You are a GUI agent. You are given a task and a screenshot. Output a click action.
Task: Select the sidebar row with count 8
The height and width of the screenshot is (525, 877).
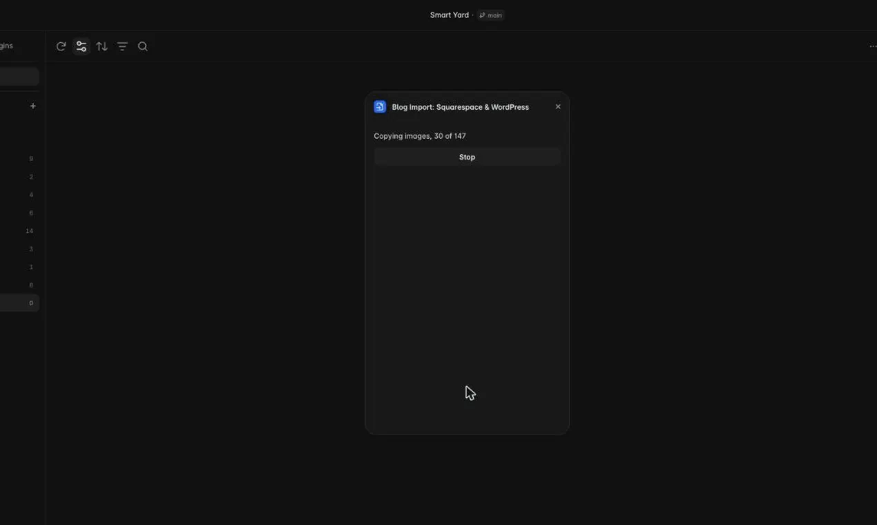point(19,285)
